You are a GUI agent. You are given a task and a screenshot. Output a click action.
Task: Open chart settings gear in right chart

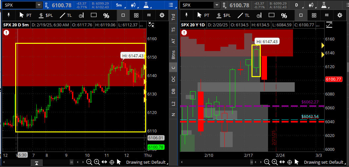339,15
